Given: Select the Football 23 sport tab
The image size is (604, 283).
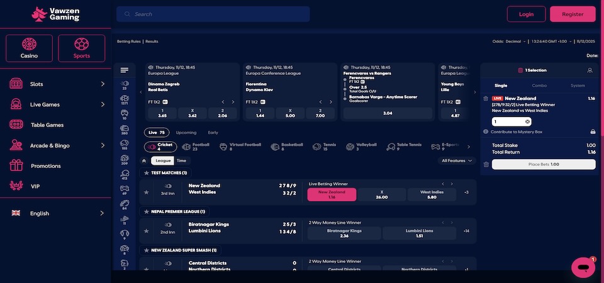Looking at the screenshot, I should pos(196,147).
